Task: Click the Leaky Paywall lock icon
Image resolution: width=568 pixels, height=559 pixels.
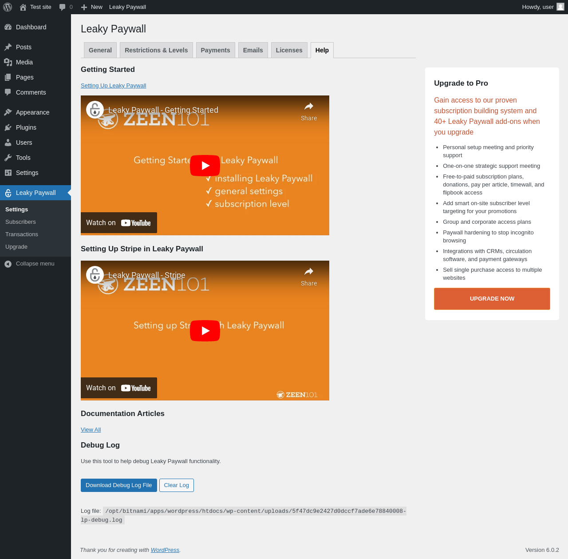Action: (8, 193)
